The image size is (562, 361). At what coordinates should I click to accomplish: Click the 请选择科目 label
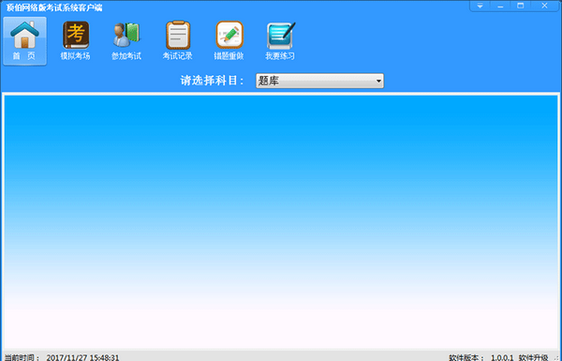213,81
